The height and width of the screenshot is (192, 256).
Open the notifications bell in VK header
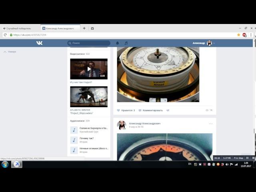point(117,43)
